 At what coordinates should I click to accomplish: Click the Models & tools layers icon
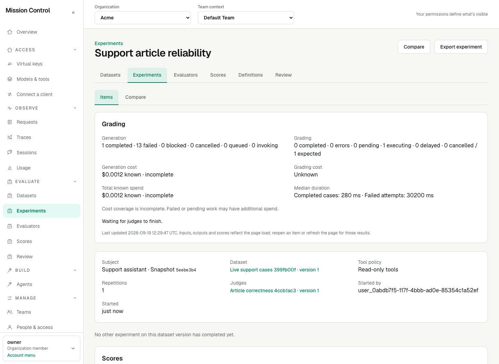[10, 79]
